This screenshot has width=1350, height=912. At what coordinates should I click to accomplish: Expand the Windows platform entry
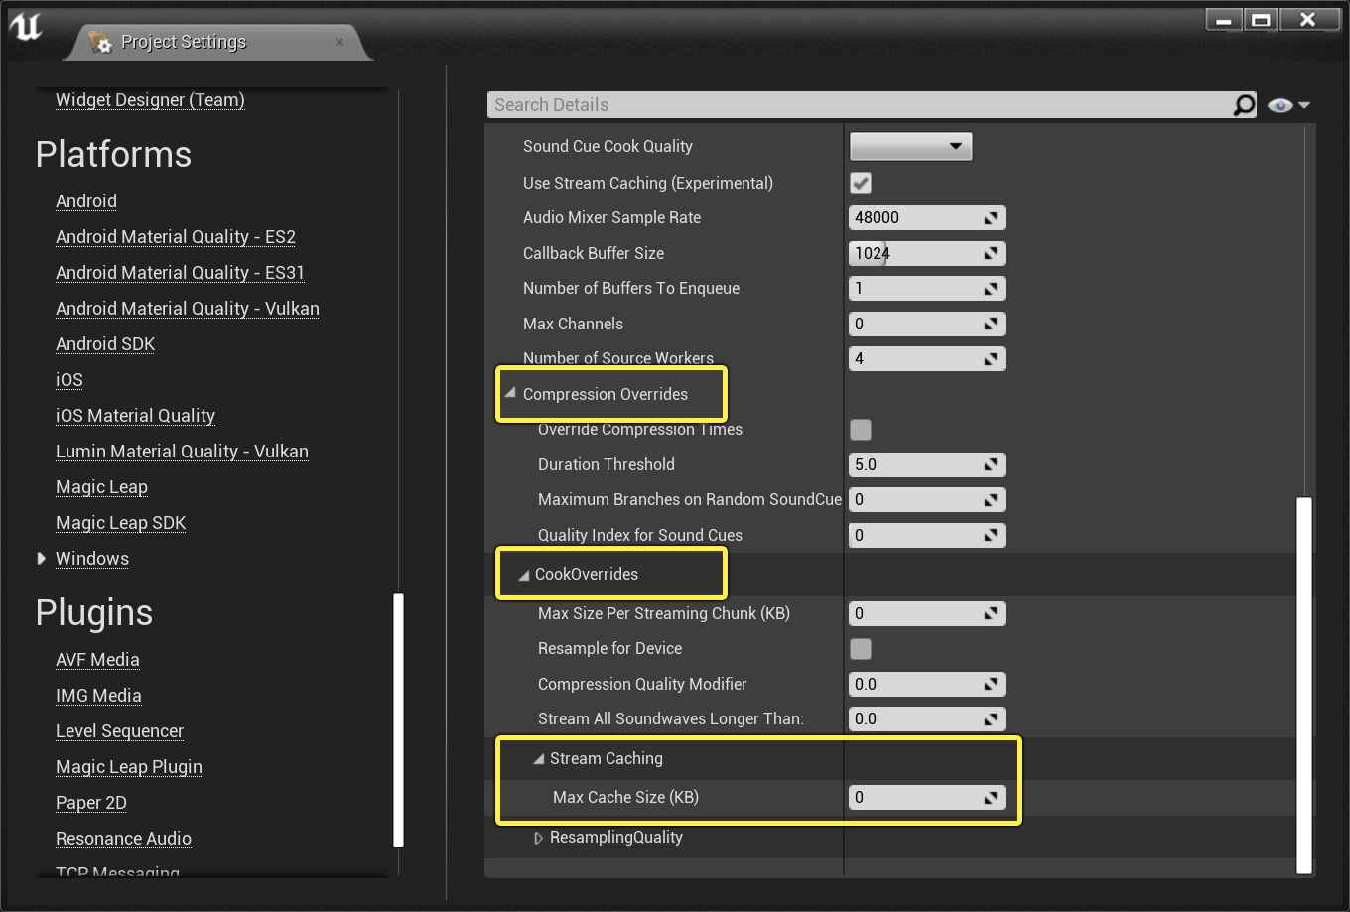tap(42, 559)
